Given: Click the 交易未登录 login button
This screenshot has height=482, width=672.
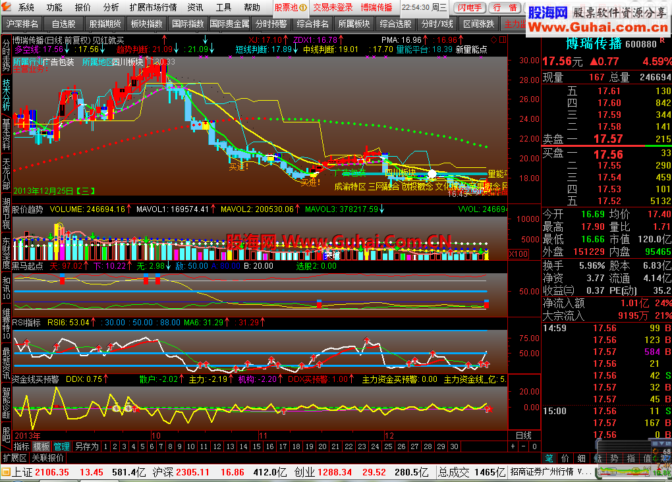Looking at the screenshot, I should coord(333,7).
